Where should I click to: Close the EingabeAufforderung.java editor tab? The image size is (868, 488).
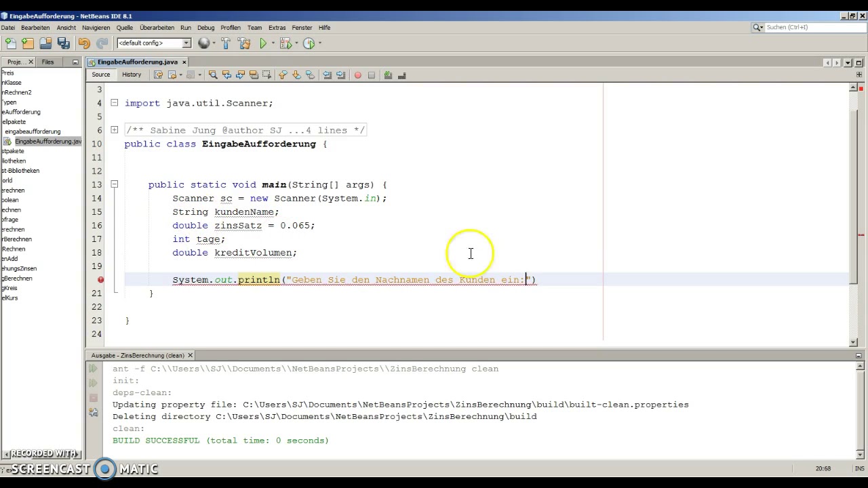pos(184,62)
